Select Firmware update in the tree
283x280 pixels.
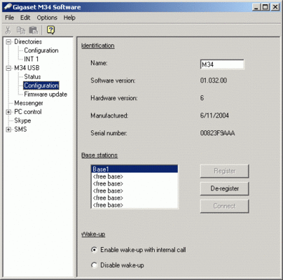[46, 94]
